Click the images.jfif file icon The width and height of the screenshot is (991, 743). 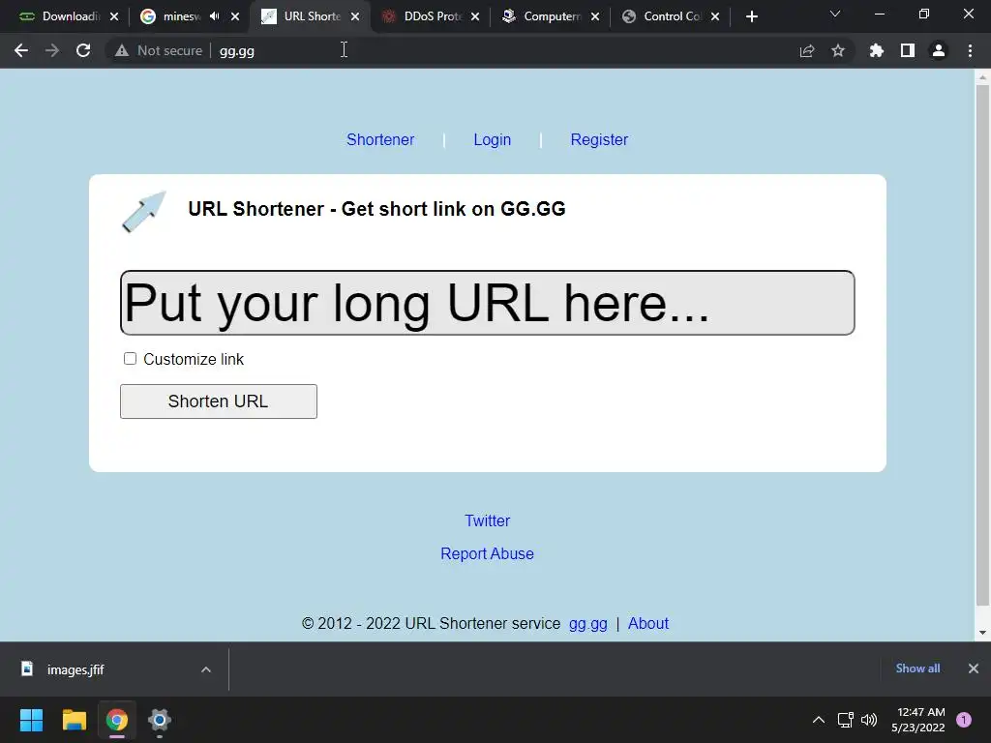pos(27,669)
